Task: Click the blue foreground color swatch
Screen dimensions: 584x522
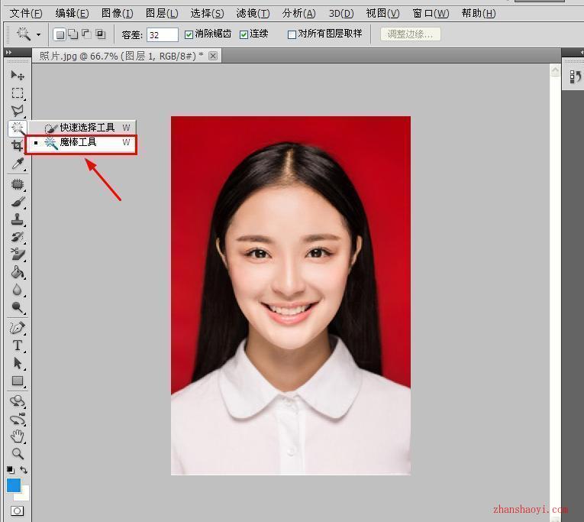Action: [x=14, y=485]
